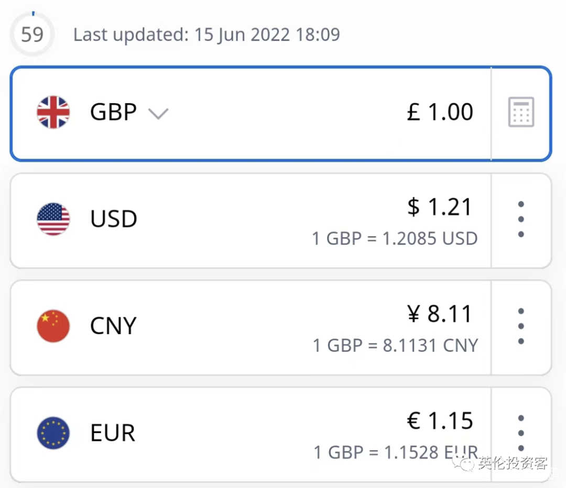Click the GBP currency code label
Screen dimensions: 566x488
point(113,112)
